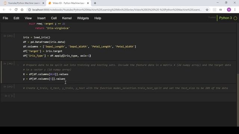239x134 pixels.
Task: Open a new browser tab
Action: click(95, 3)
